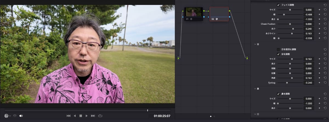Screen dimensions: 329x122
Task: Reset the Cheek Position value
Action: point(325,24)
